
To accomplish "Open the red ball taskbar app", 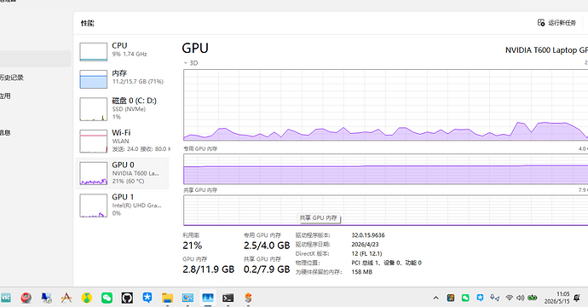I will (x=26, y=298).
